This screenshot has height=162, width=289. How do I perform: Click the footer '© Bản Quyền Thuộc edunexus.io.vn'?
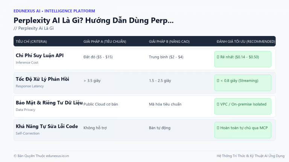point(41,156)
